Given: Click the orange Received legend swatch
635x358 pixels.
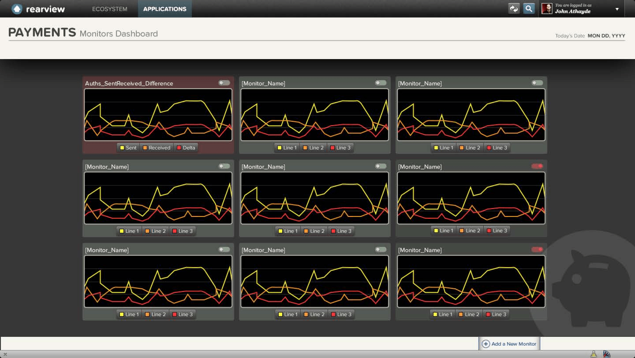Looking at the screenshot, I should tap(145, 148).
